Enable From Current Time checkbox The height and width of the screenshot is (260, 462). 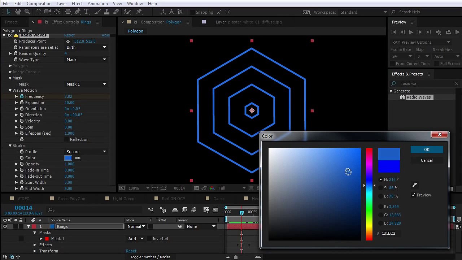click(x=392, y=64)
